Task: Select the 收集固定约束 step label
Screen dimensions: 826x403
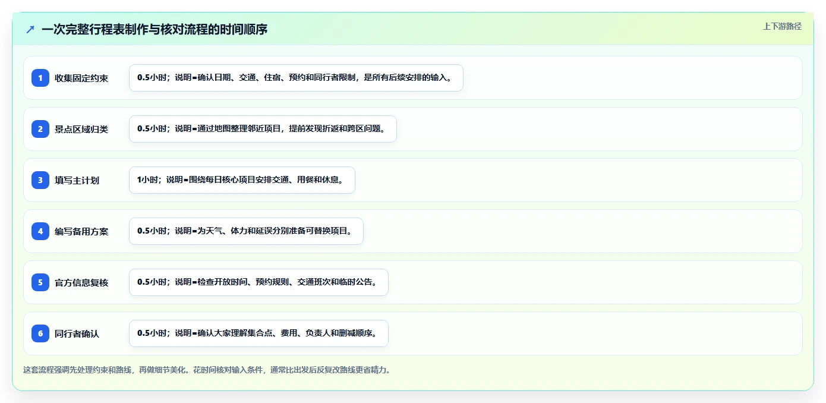Action: coord(81,78)
